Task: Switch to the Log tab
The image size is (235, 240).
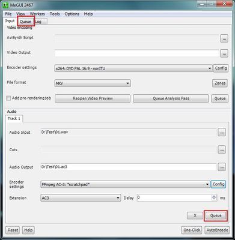Action: pos(41,22)
